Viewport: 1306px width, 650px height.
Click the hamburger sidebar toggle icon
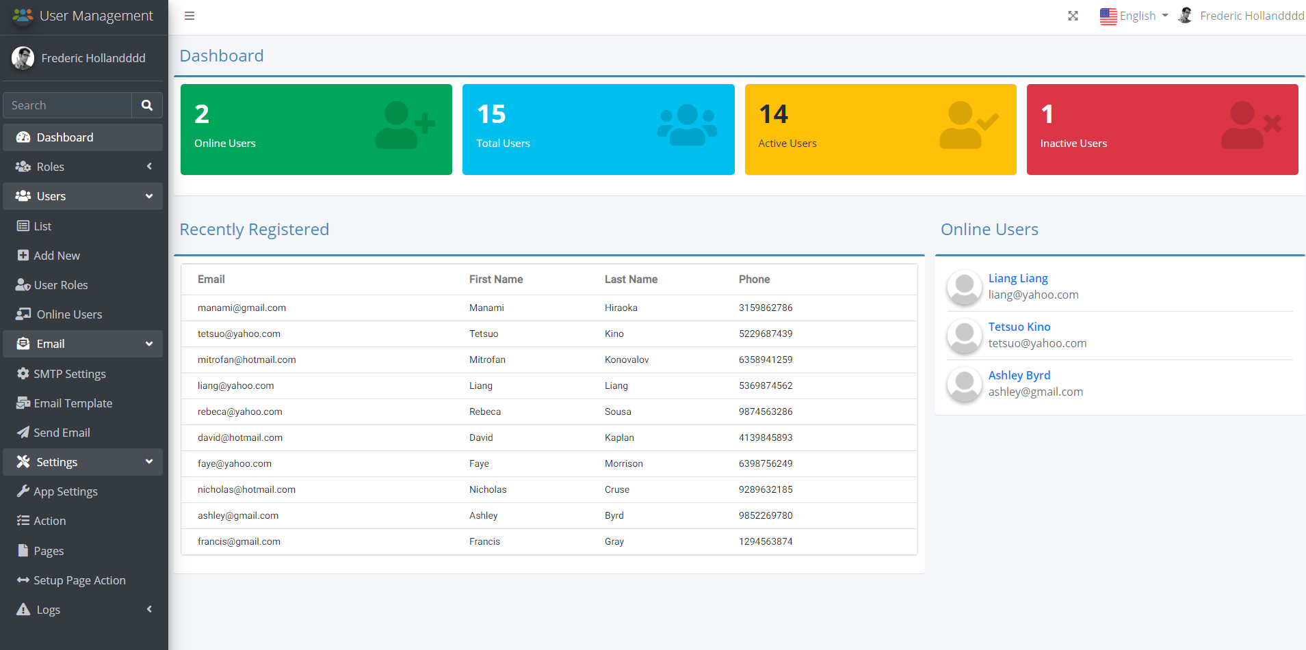[x=190, y=16]
